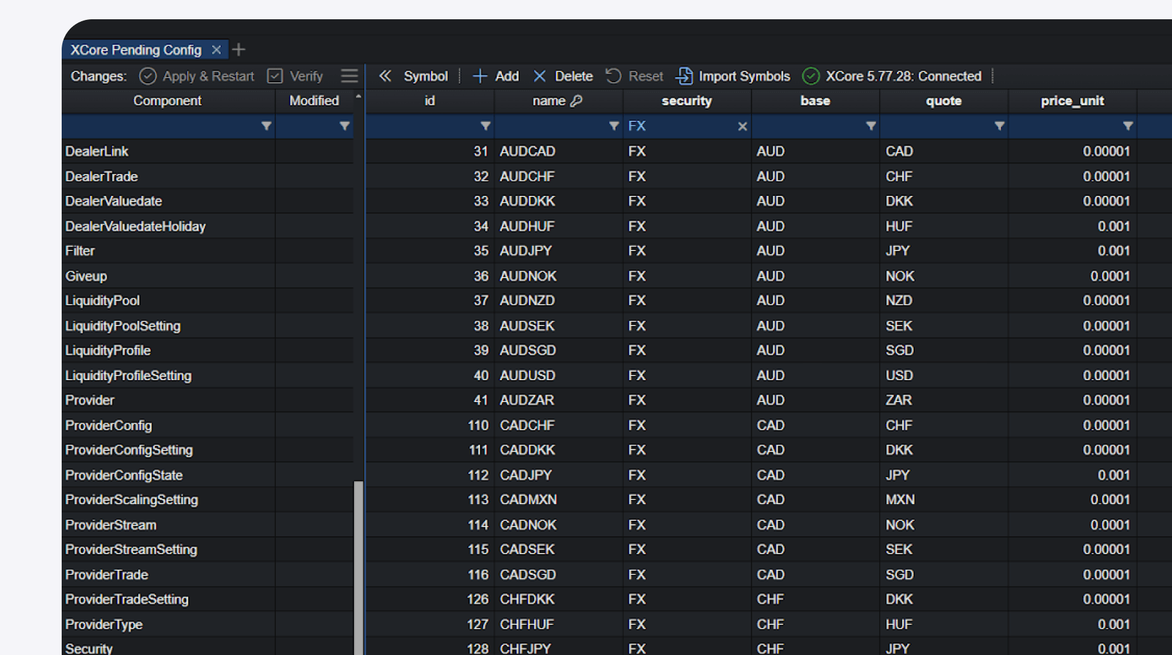Click the Apply & Restart checkmark icon

coord(148,76)
